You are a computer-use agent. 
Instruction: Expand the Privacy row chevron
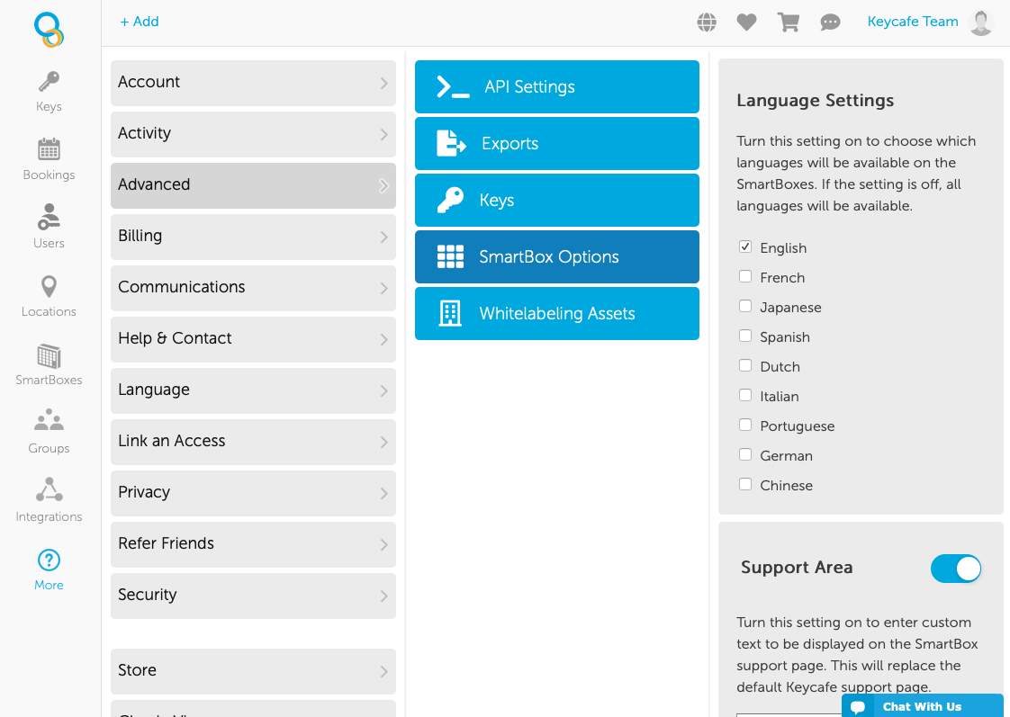click(383, 493)
